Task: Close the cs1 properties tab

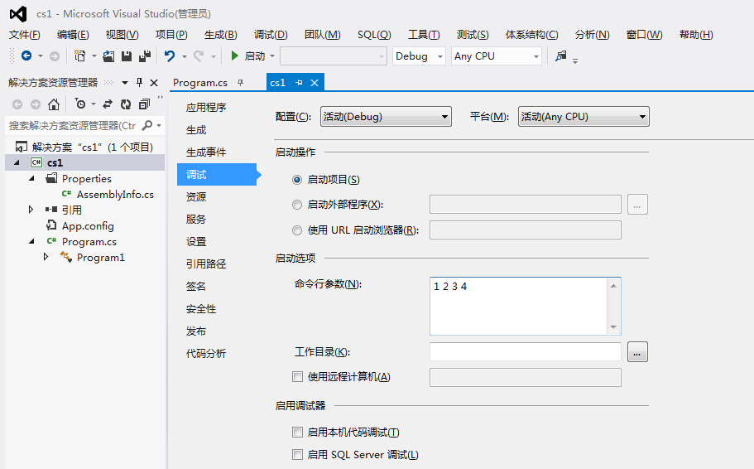Action: pyautogui.click(x=315, y=83)
